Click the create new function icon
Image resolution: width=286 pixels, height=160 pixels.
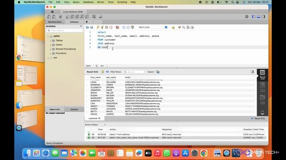coord(87,17)
